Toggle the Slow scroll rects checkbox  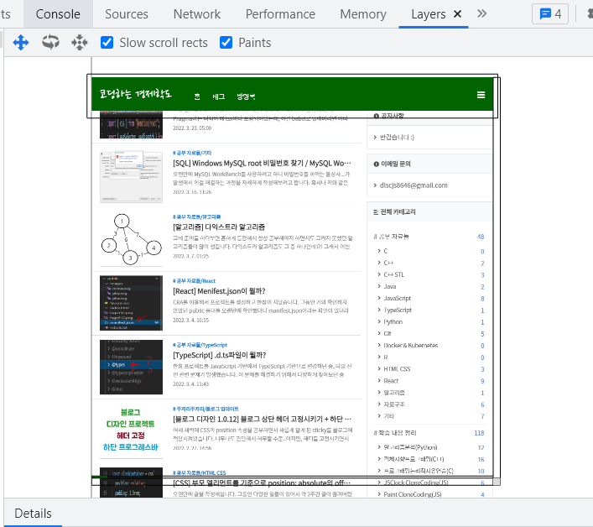point(107,42)
